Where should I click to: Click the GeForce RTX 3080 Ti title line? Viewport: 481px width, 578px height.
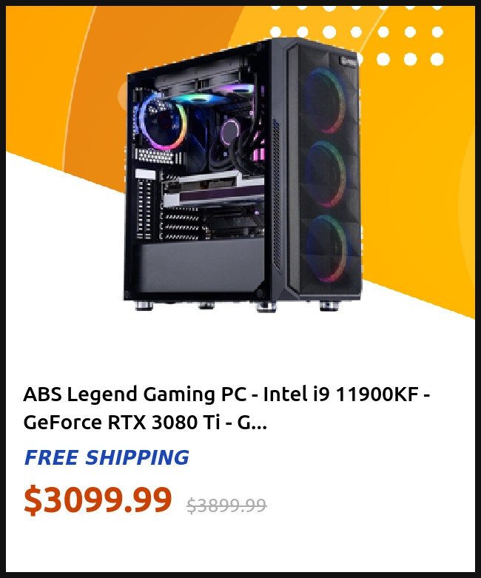click(145, 422)
